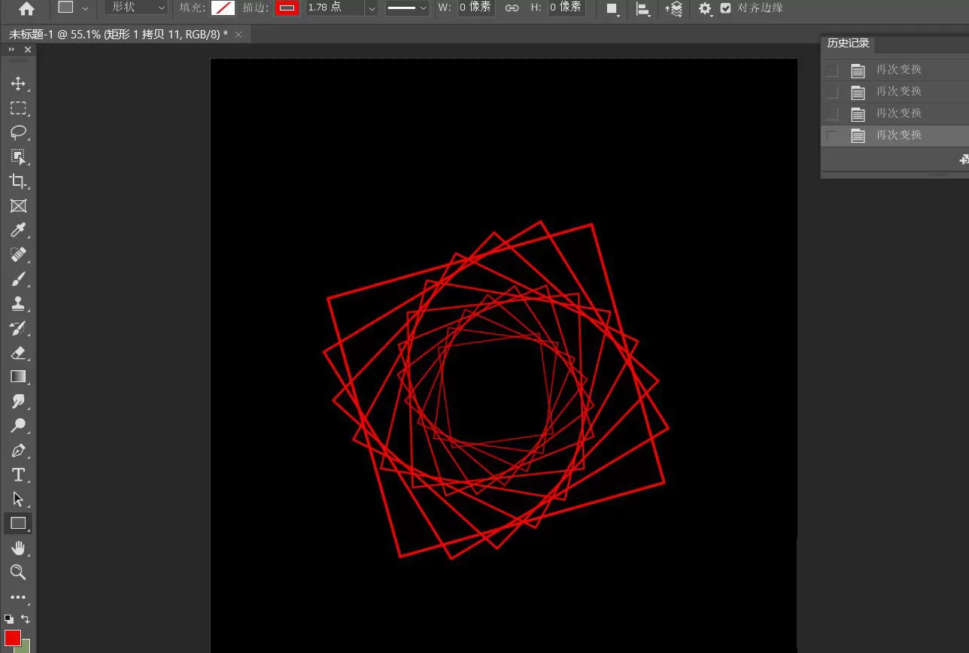Viewport: 969px width, 653px height.
Task: Open the stroke line type dropdown
Action: (407, 8)
